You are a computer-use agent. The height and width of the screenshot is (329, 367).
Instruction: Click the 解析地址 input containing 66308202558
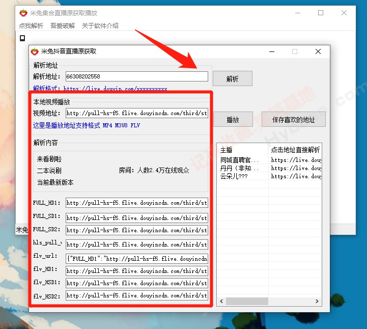(x=137, y=76)
